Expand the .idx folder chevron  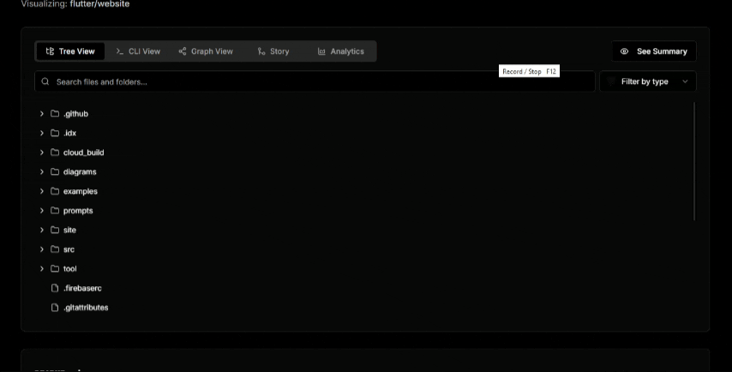click(41, 134)
